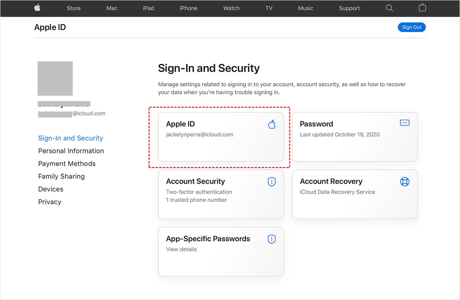Click the lifebuoy icon in Account Recovery card
This screenshot has width=460, height=300.
[x=405, y=182]
